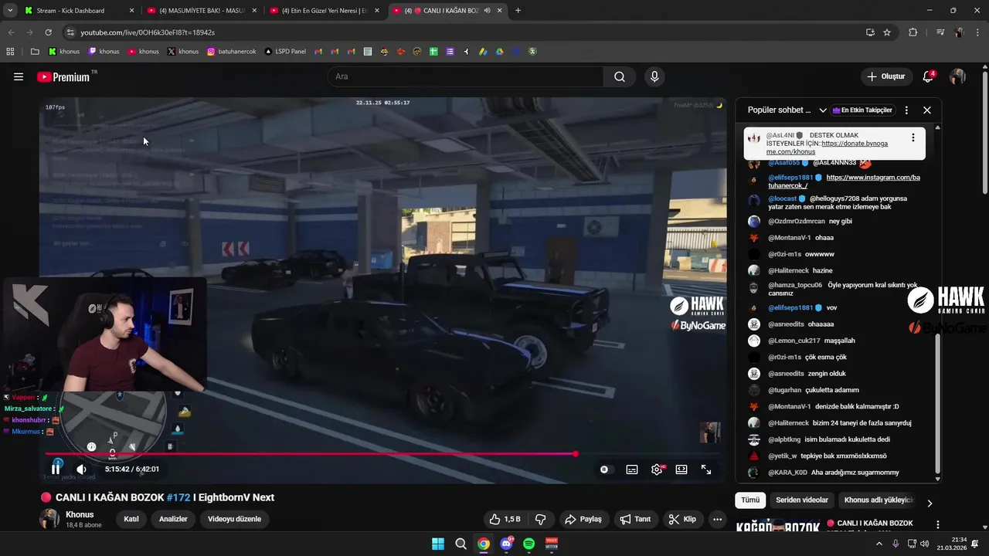The width and height of the screenshot is (989, 556).
Task: Show more chips with the right chevron
Action: click(930, 503)
